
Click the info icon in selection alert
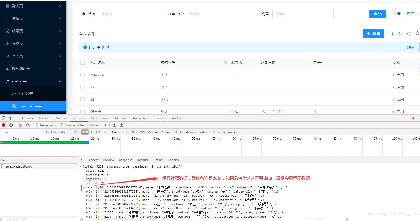click(85, 47)
